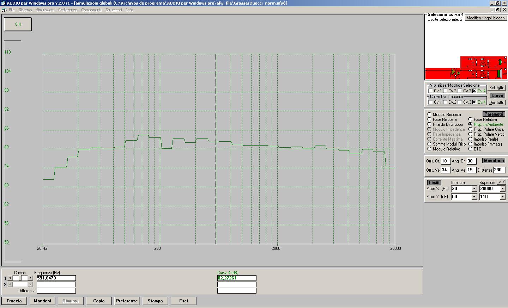Open Asse X Inferiore dropdown arrow
The width and height of the screenshot is (508, 308).
pyautogui.click(x=474, y=189)
